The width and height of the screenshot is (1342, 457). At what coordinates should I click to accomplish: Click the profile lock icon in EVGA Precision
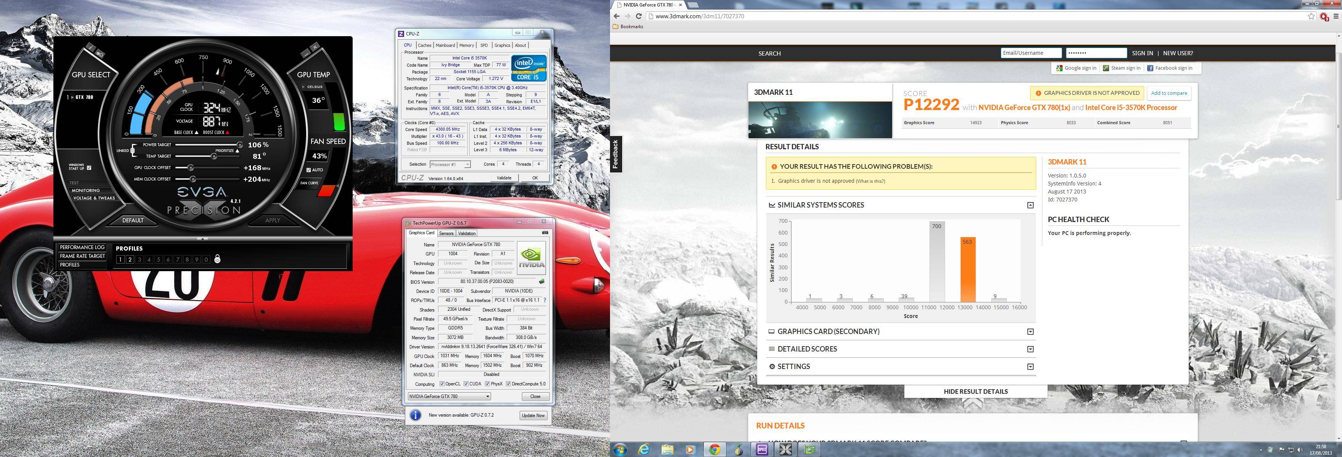(217, 259)
